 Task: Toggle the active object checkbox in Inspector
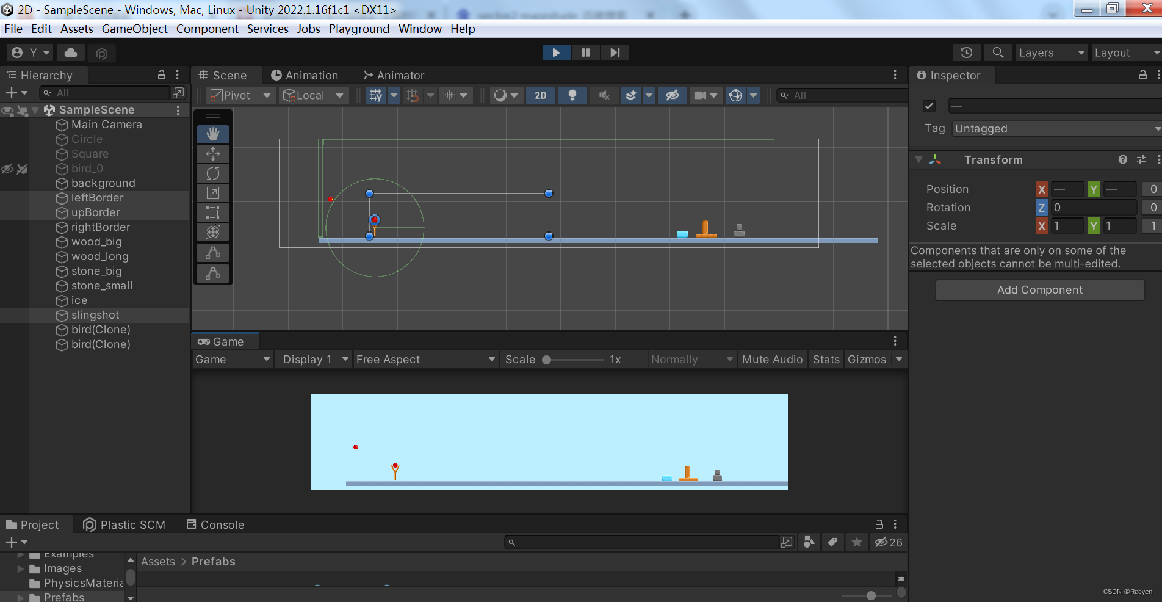tap(929, 106)
